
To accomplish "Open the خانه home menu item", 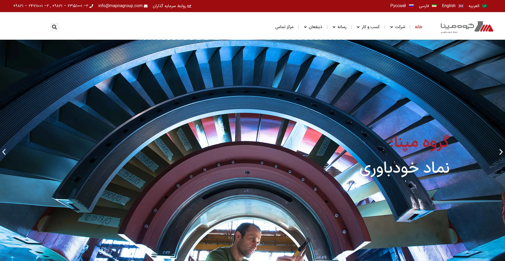I will click(x=418, y=27).
